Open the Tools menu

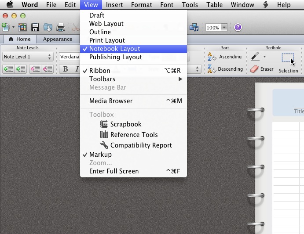(x=190, y=5)
